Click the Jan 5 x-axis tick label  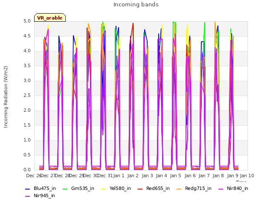[x=176, y=176]
